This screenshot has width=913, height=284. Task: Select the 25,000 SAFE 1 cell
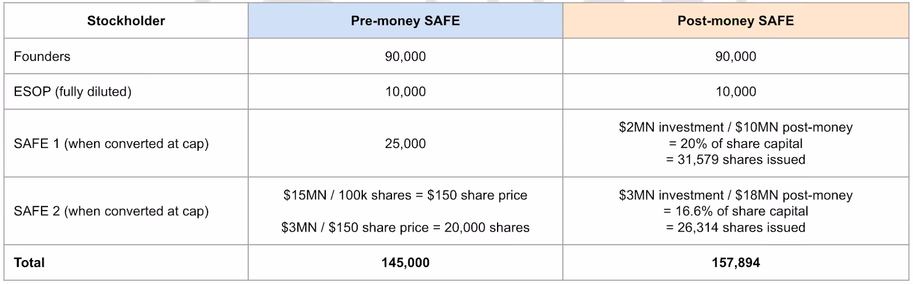pos(405,143)
